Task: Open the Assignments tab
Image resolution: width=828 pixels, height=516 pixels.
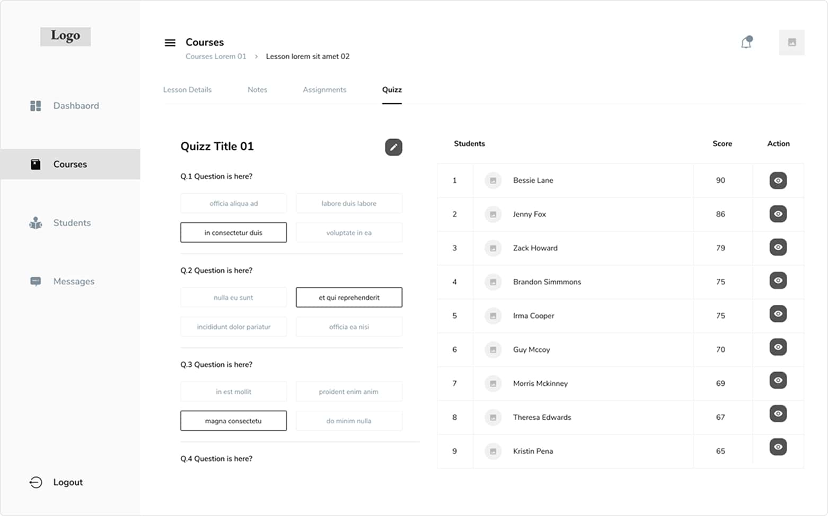Action: click(x=324, y=89)
